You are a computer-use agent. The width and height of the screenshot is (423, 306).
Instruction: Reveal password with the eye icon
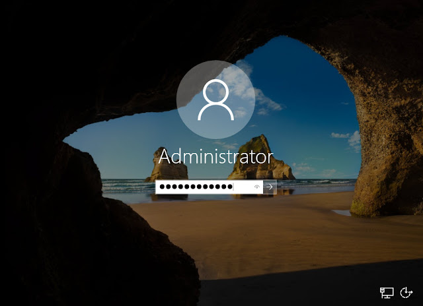click(x=257, y=187)
